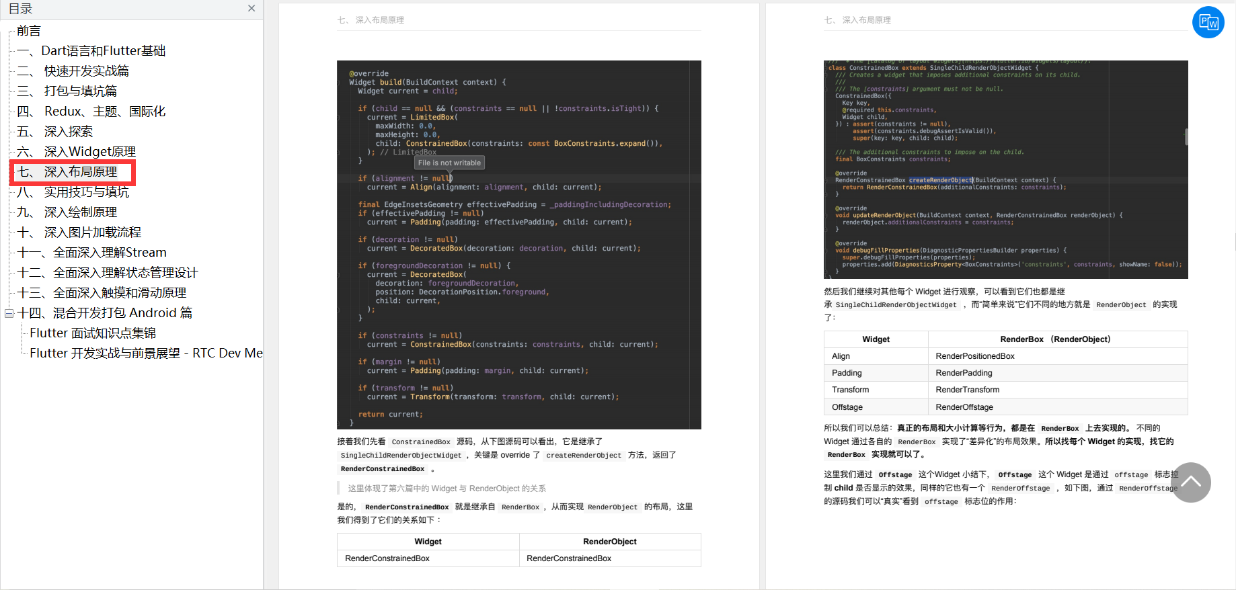
Task: Go to 二、快速开发实战篇
Action: 73,71
